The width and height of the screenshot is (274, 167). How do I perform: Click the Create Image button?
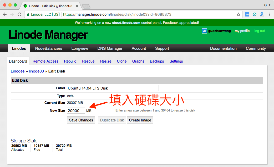pos(140,120)
